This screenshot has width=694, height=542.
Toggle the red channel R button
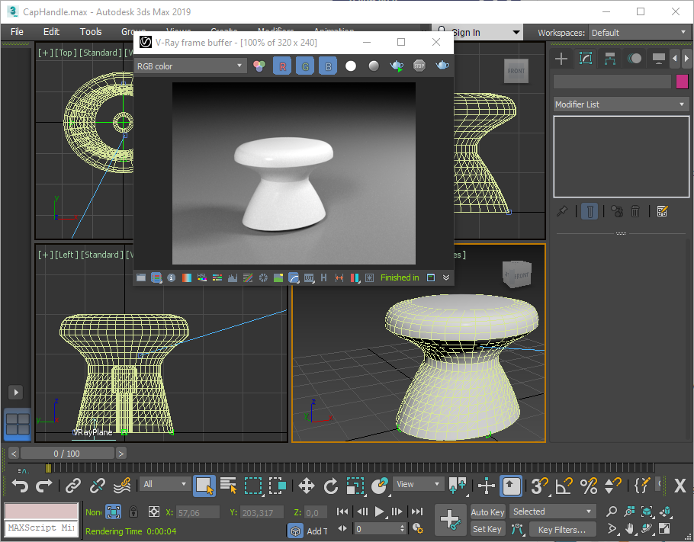point(283,66)
